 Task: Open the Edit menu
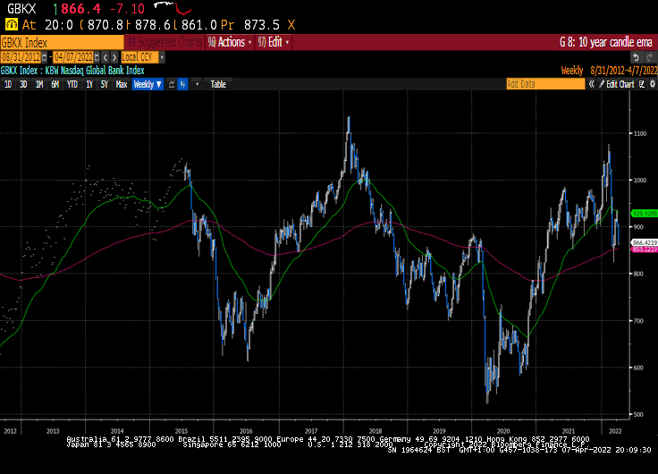tap(274, 42)
